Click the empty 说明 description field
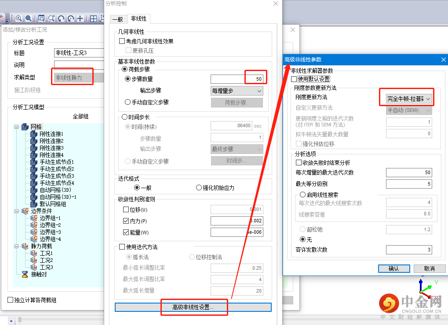448x325 pixels. [79, 65]
